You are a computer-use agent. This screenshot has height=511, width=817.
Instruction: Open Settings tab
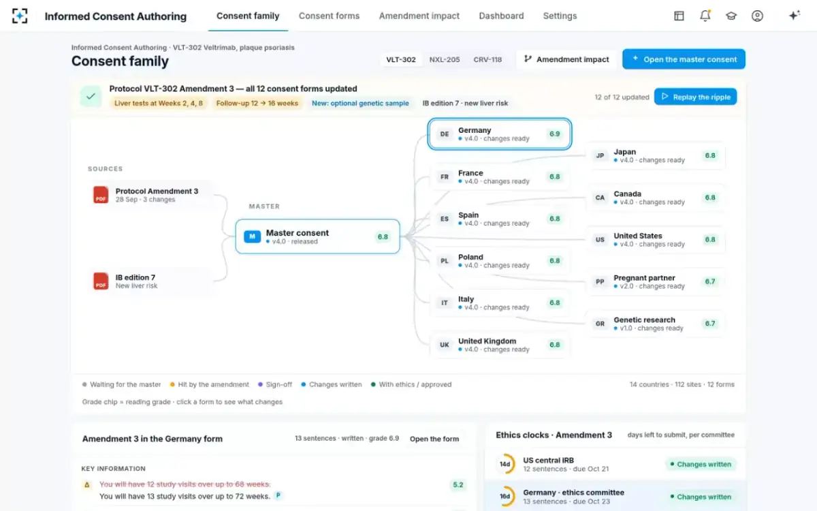click(560, 16)
